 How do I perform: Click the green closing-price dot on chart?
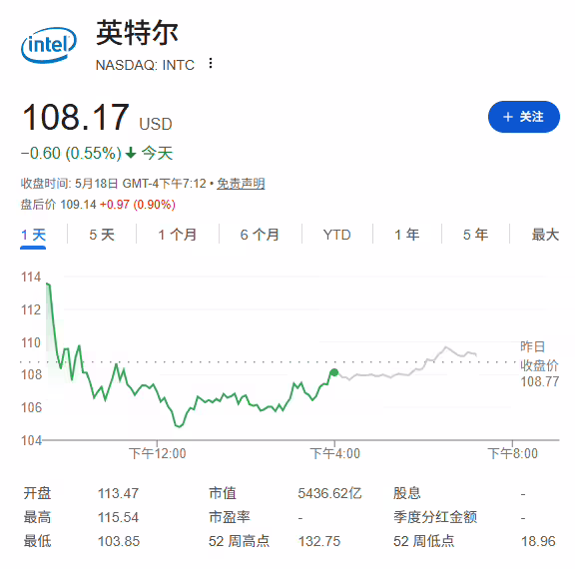(334, 372)
